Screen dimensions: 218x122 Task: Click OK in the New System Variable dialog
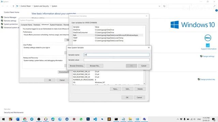(x=131, y=66)
